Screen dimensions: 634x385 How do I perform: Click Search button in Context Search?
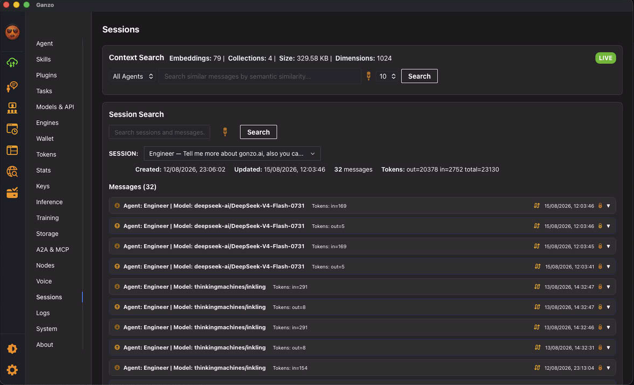(419, 76)
